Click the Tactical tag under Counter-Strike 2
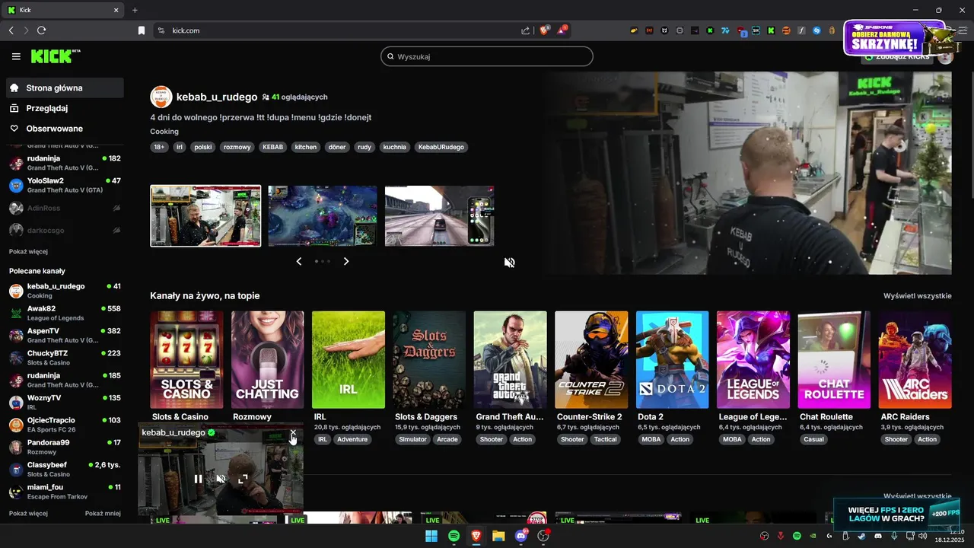974x548 pixels. pyautogui.click(x=606, y=439)
